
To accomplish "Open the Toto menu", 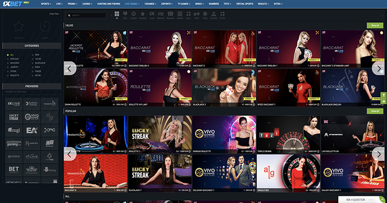I will coord(227,4).
